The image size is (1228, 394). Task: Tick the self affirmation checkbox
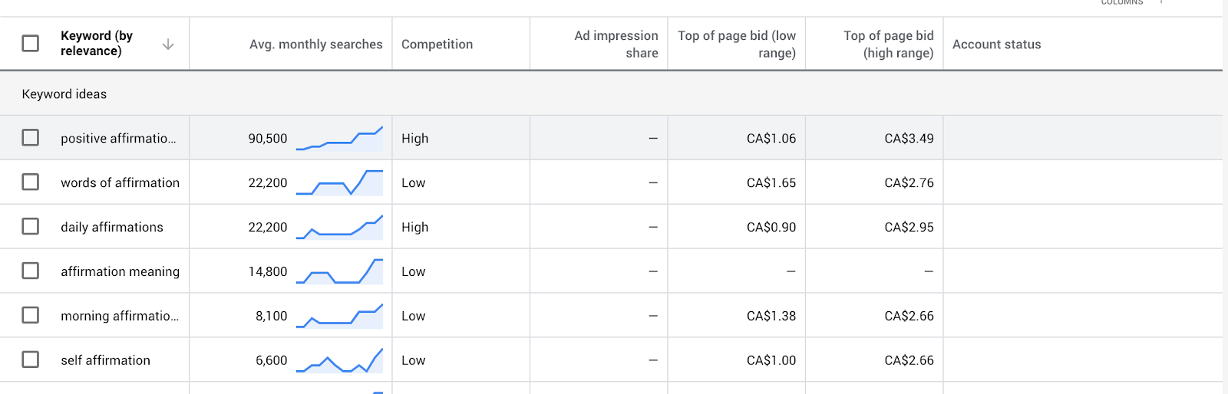tap(31, 360)
